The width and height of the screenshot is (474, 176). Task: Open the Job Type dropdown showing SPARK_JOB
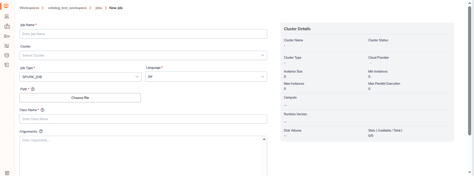coord(81,77)
